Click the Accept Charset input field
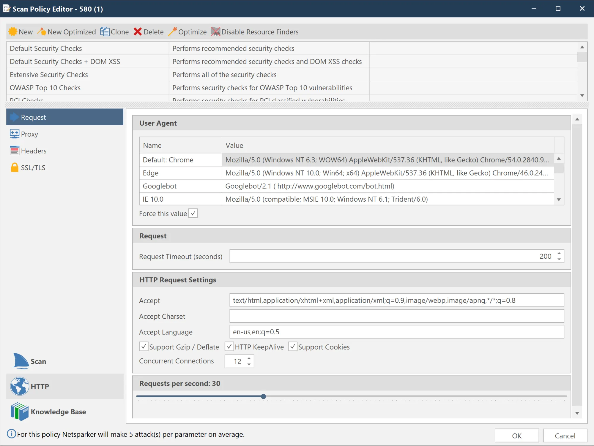This screenshot has width=594, height=446. point(396,316)
